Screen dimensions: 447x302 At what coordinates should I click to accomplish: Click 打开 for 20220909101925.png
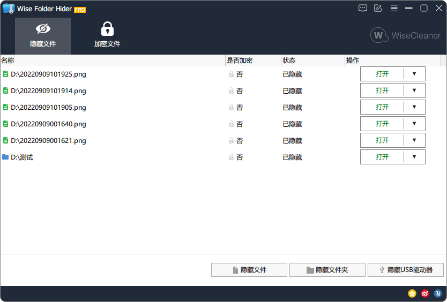382,74
